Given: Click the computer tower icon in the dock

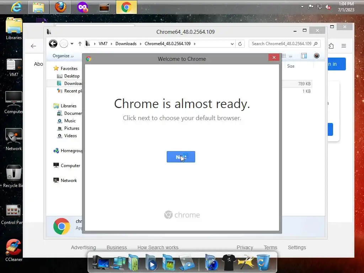Looking at the screenshot, I should tap(100, 263).
